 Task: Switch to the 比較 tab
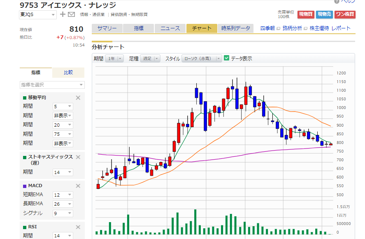68,72
